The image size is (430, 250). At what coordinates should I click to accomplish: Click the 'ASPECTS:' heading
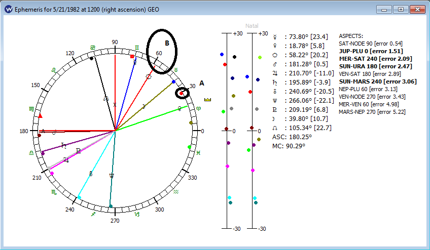(351, 36)
